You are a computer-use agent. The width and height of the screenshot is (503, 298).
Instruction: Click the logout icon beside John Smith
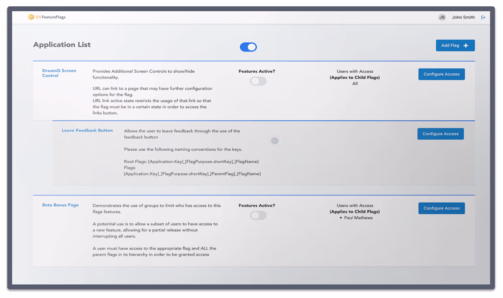[x=483, y=17]
